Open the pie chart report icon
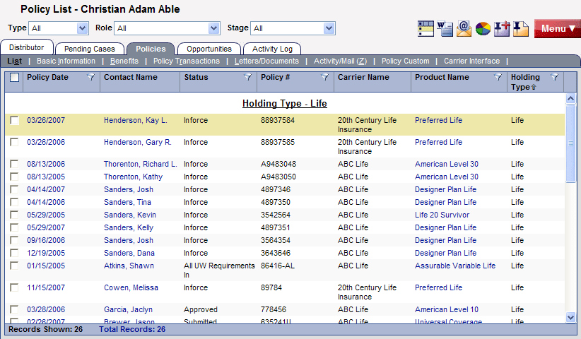This screenshot has width=581, height=339. (483, 28)
